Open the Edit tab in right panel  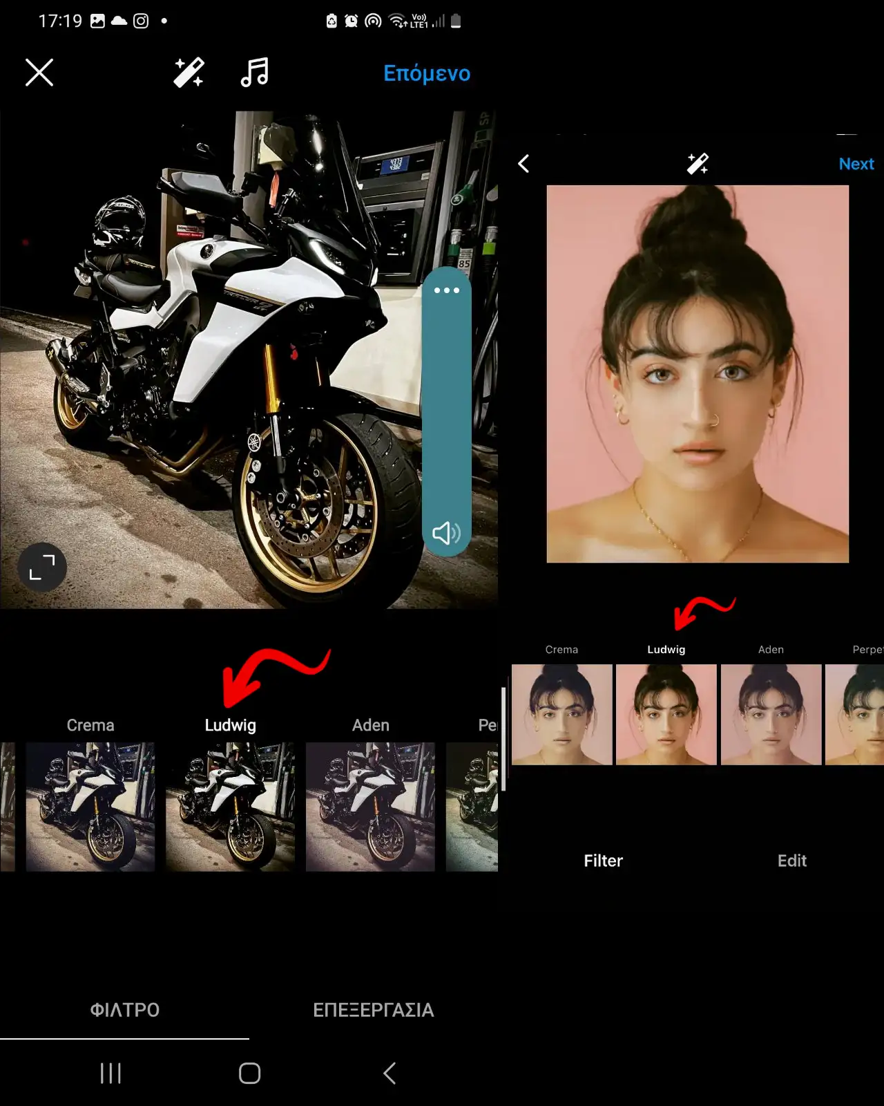click(791, 861)
